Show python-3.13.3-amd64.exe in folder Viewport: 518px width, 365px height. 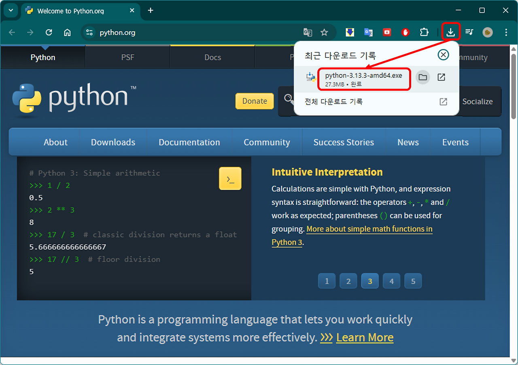422,77
